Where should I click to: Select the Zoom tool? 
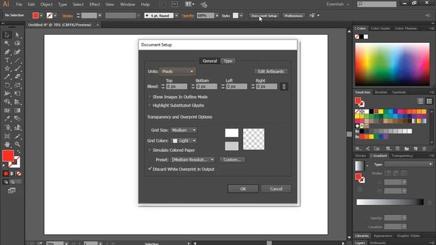(x=17, y=144)
